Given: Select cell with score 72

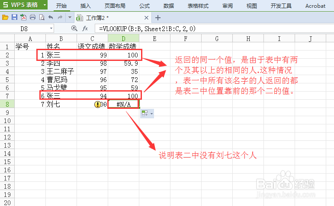Looking at the screenshot, I should [x=124, y=79].
